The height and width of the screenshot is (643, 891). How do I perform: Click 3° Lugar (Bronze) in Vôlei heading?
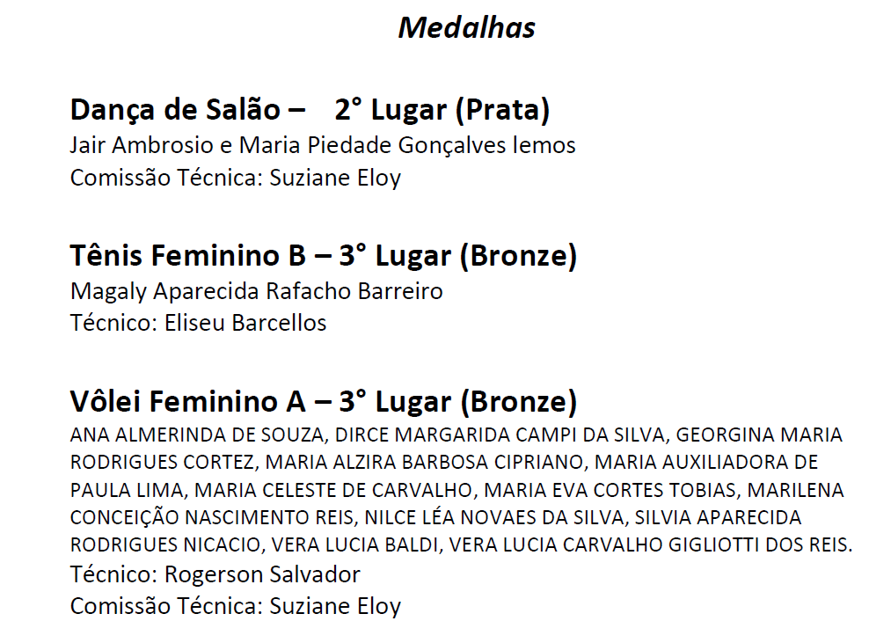click(458, 401)
